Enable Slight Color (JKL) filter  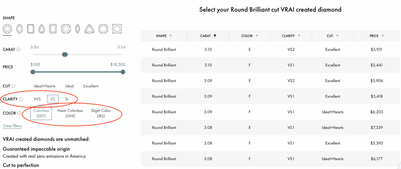coord(101,113)
